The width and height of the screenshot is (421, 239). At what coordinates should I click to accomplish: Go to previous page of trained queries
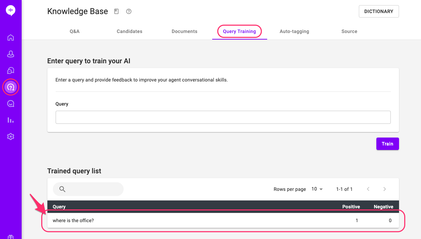click(x=368, y=189)
